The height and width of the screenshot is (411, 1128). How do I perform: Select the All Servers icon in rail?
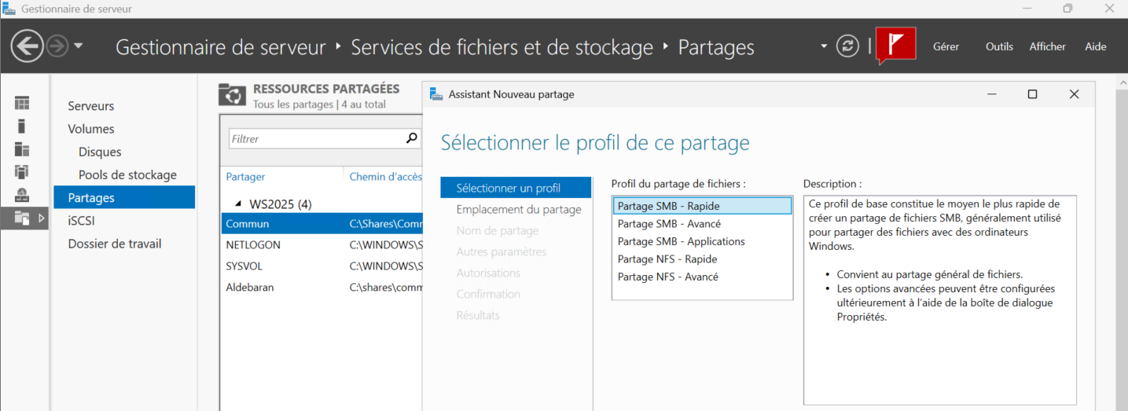[x=22, y=149]
